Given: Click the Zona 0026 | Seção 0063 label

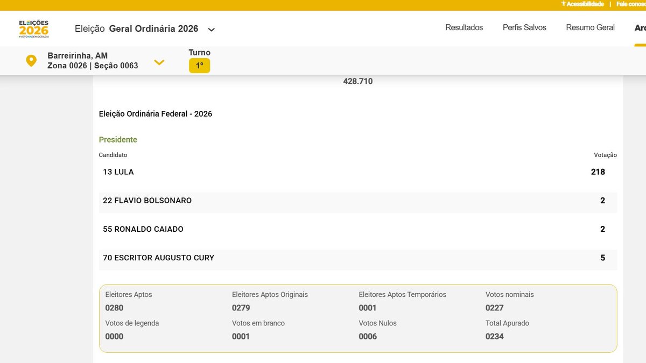Looking at the screenshot, I should point(93,66).
